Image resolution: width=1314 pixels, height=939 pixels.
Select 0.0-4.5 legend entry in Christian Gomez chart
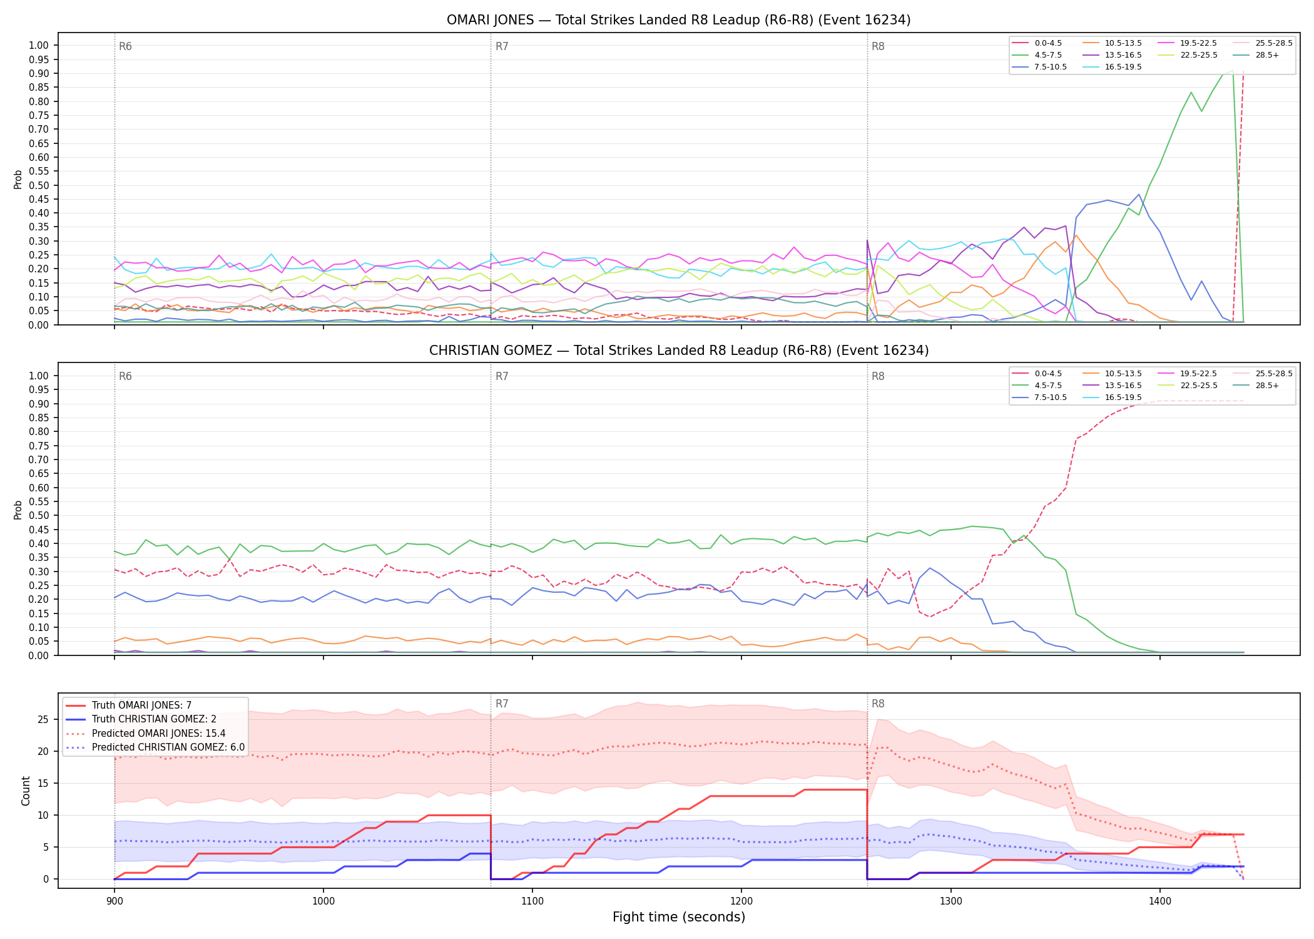1038,374
